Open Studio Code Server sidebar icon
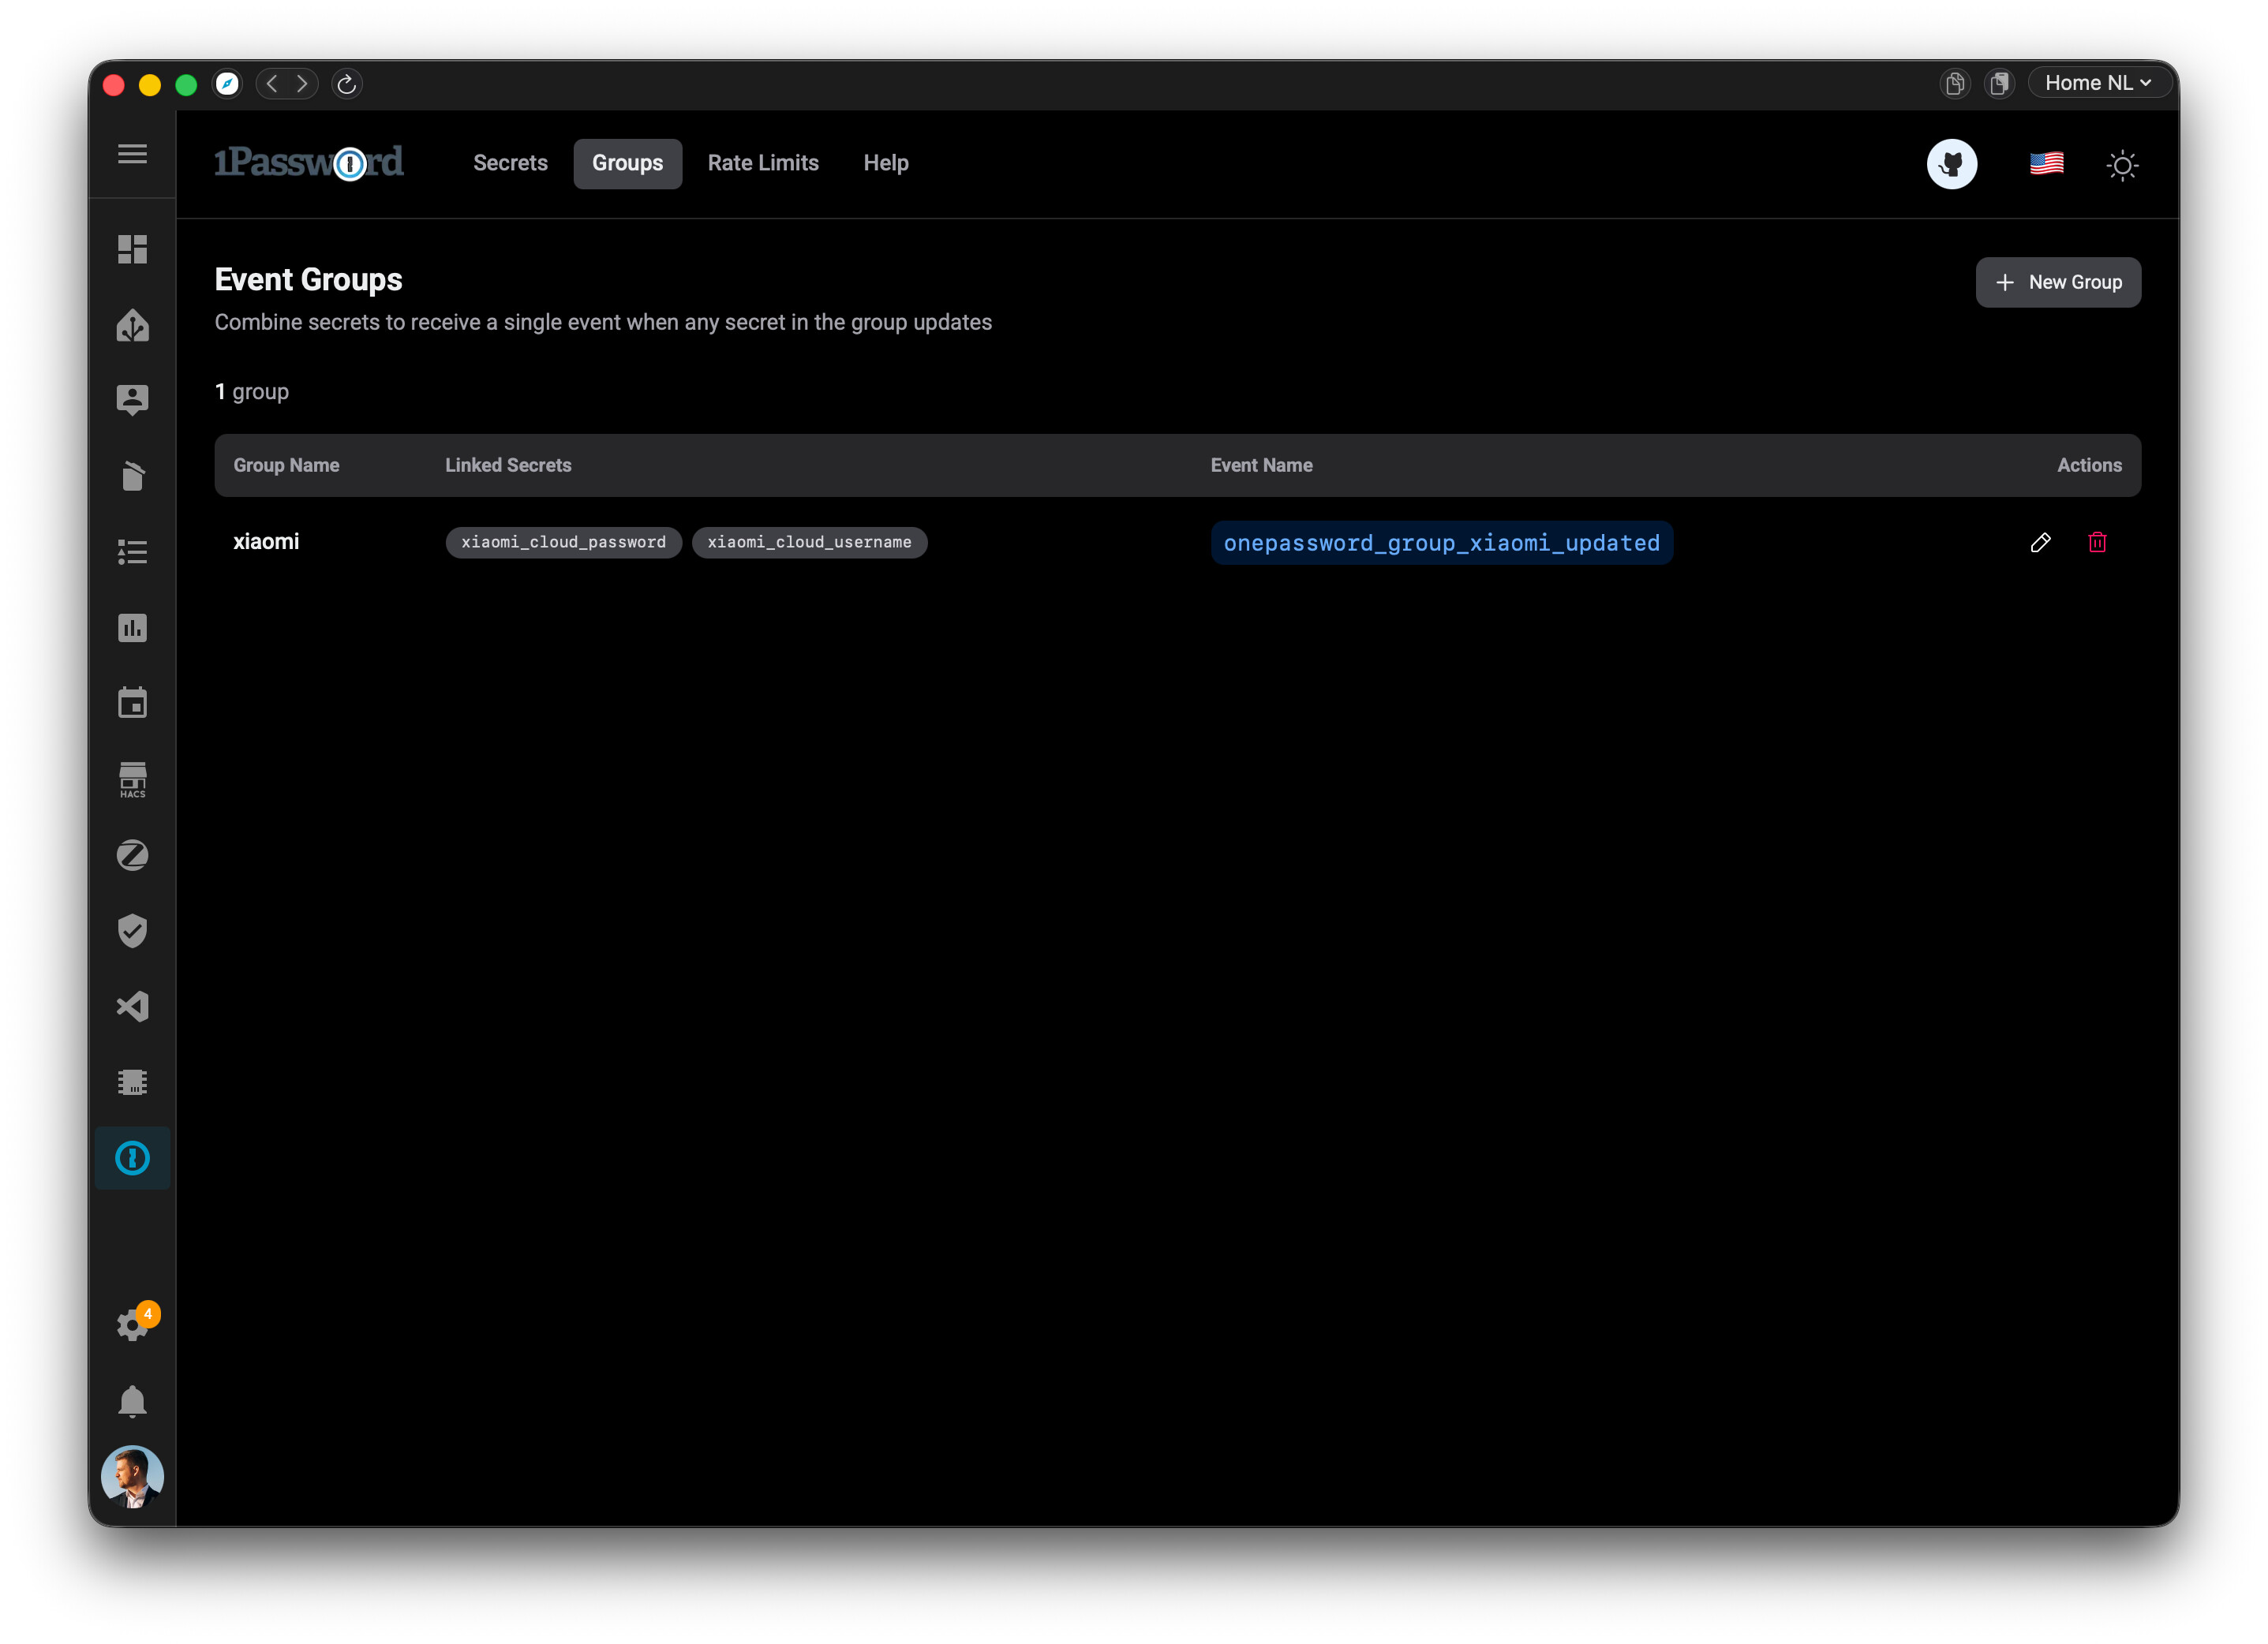 [x=132, y=1007]
